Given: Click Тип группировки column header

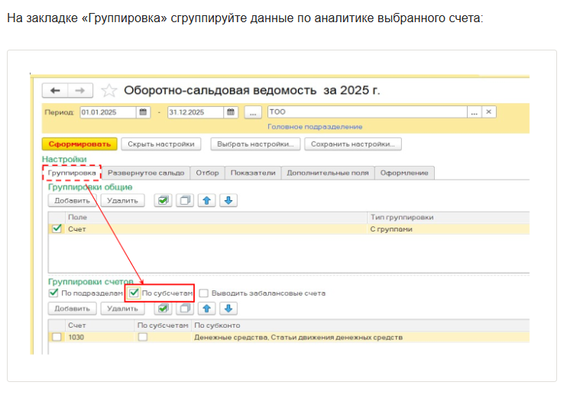Looking at the screenshot, I should click(449, 217).
